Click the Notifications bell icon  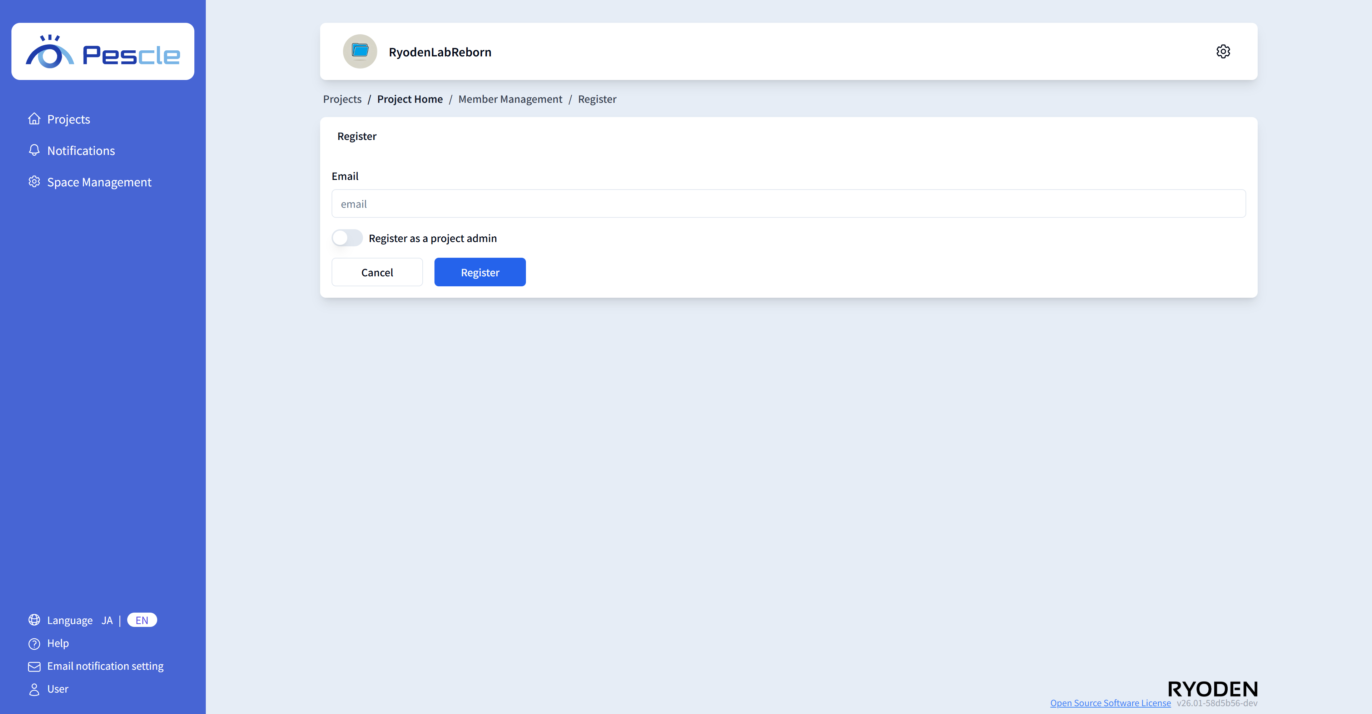(34, 150)
